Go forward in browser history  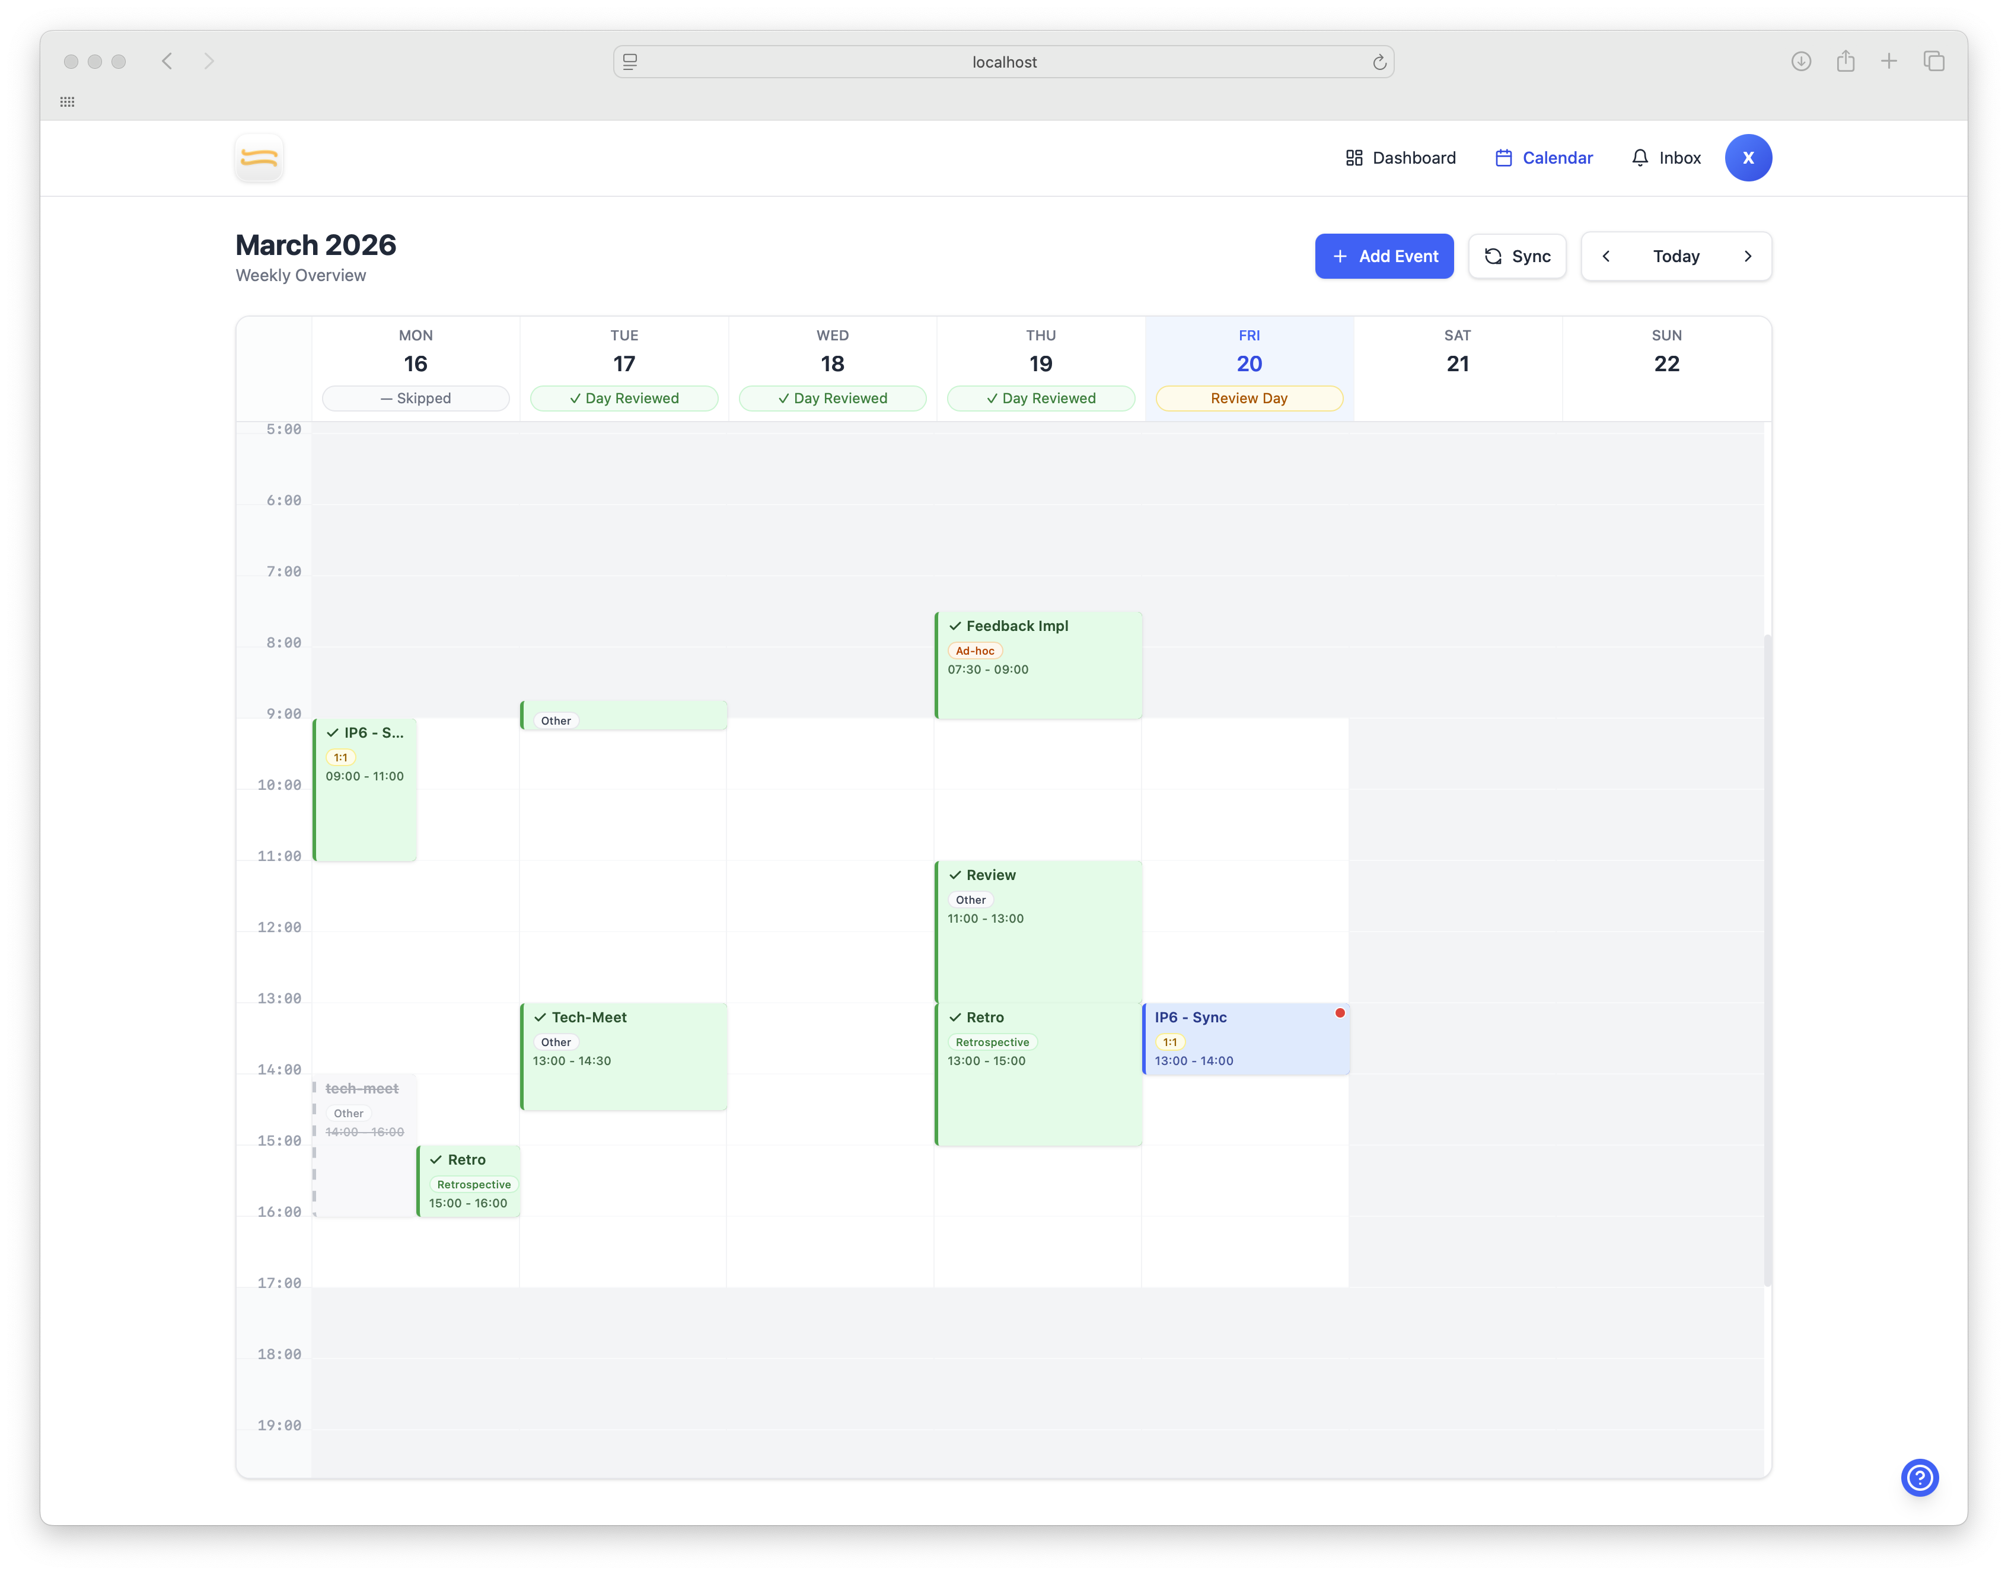(209, 62)
